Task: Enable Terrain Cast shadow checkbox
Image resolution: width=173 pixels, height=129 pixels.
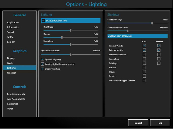Action: coord(144,76)
